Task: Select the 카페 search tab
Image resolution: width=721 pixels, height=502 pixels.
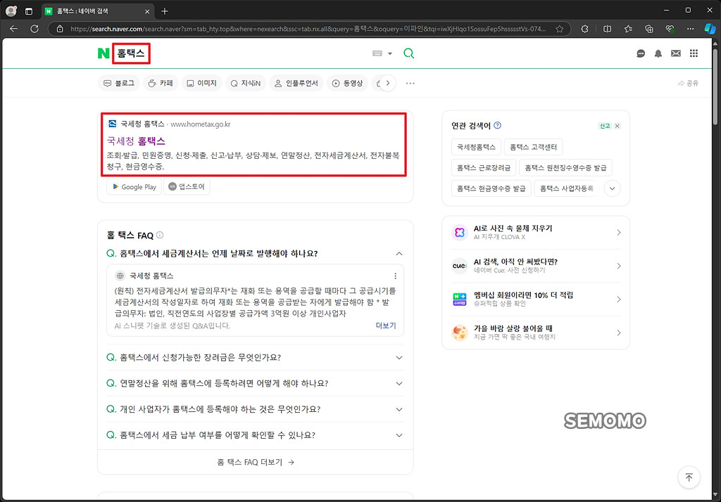Action: [161, 83]
